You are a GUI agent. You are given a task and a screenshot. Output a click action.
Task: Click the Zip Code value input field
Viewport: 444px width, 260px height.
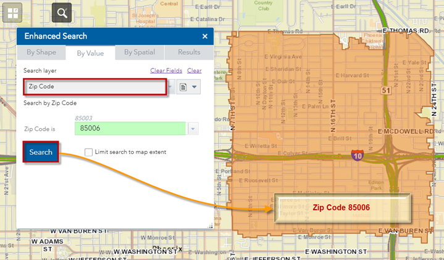130,128
